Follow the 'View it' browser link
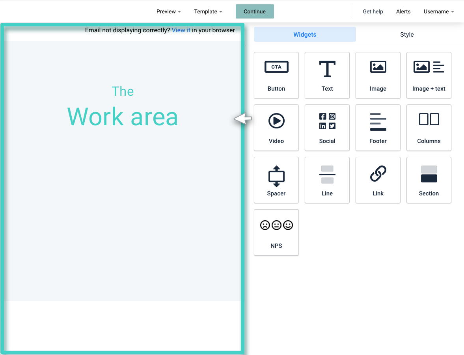This screenshot has height=355, width=464. 181,30
